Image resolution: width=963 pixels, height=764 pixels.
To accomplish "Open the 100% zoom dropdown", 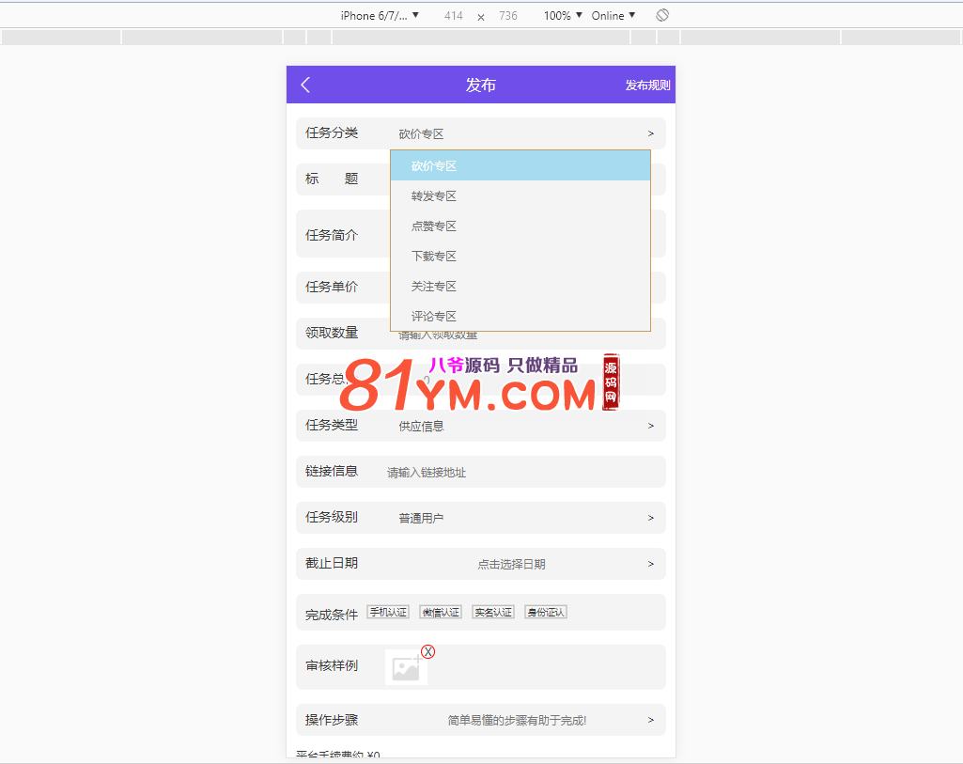I will (563, 15).
